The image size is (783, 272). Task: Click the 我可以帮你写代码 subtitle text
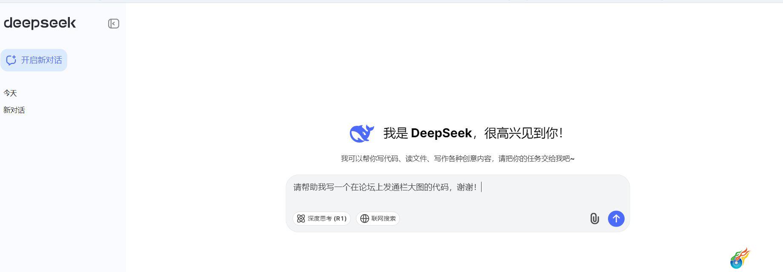click(458, 159)
